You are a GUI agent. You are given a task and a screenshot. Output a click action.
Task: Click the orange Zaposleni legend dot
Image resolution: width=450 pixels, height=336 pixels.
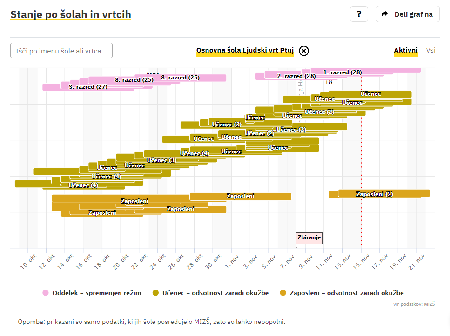coord(283,293)
